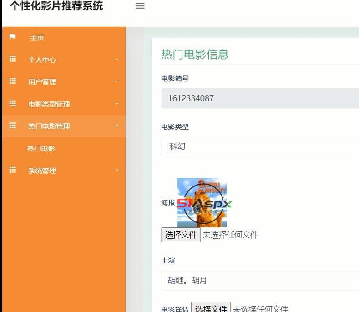Click the movie poster thumbnail
The height and width of the screenshot is (312, 359).
pos(202,202)
